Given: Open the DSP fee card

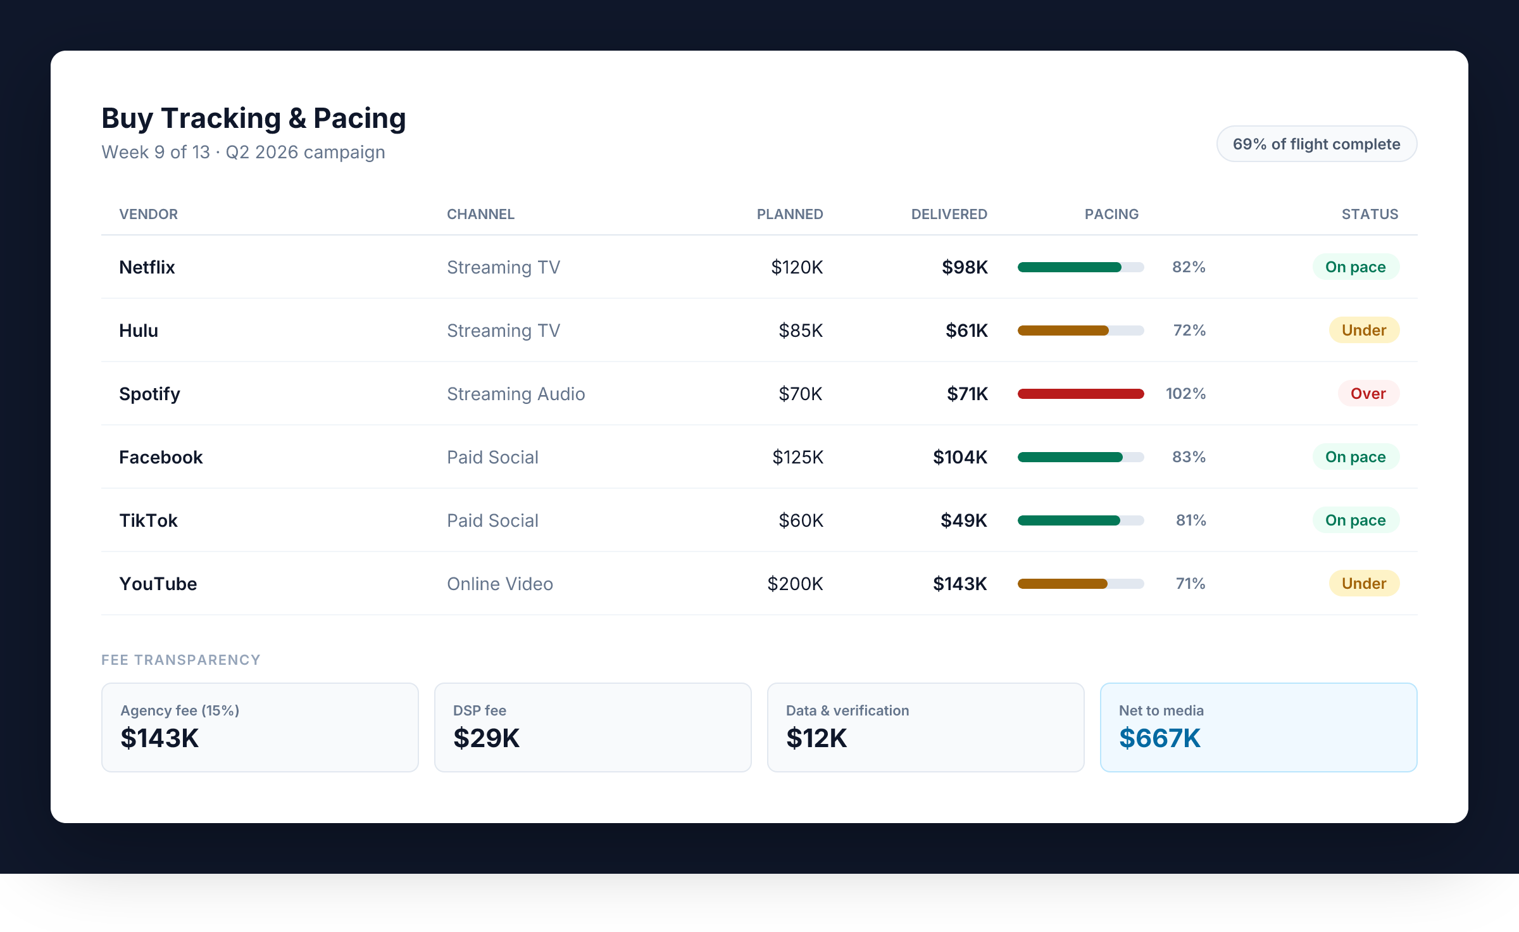Looking at the screenshot, I should [x=592, y=727].
